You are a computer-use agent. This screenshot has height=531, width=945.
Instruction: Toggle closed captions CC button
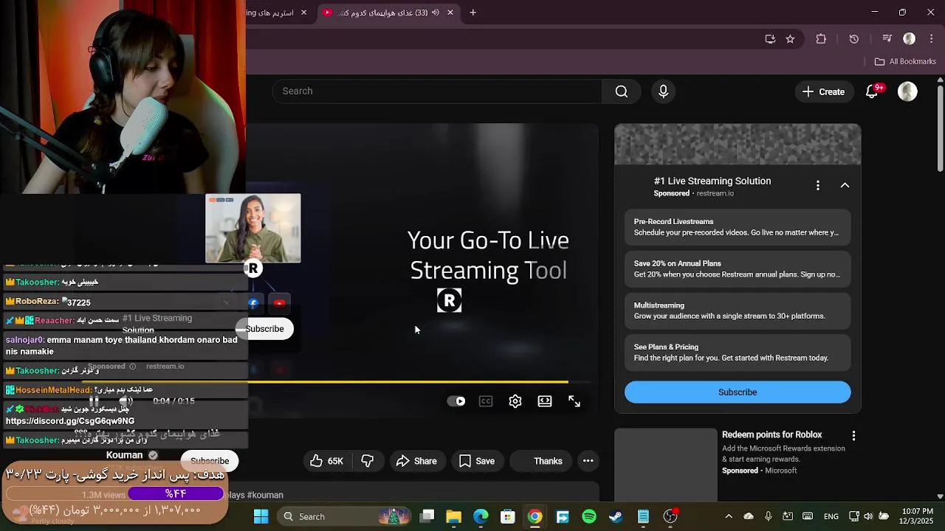tap(486, 401)
